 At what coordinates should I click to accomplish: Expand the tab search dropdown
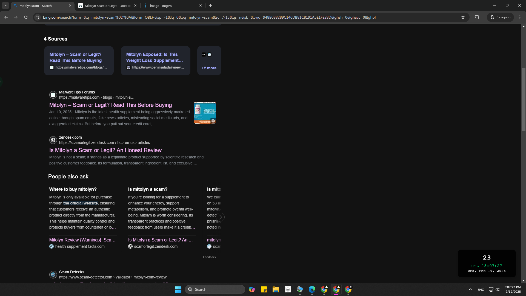point(5,5)
